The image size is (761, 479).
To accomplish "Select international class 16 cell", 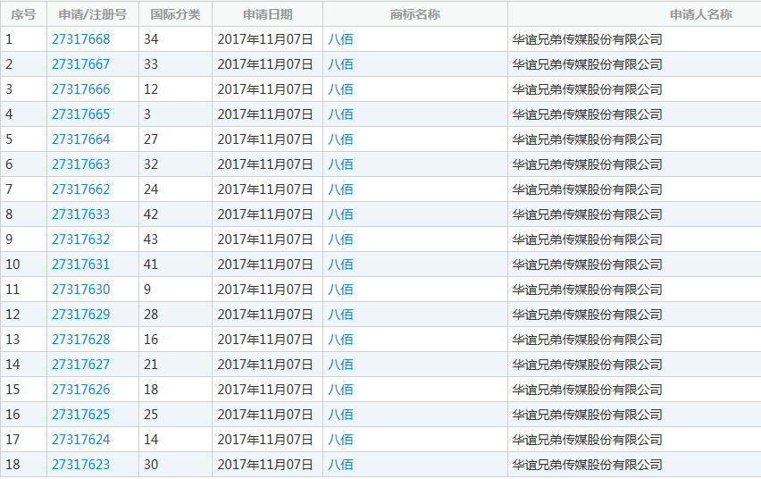I will (175, 340).
